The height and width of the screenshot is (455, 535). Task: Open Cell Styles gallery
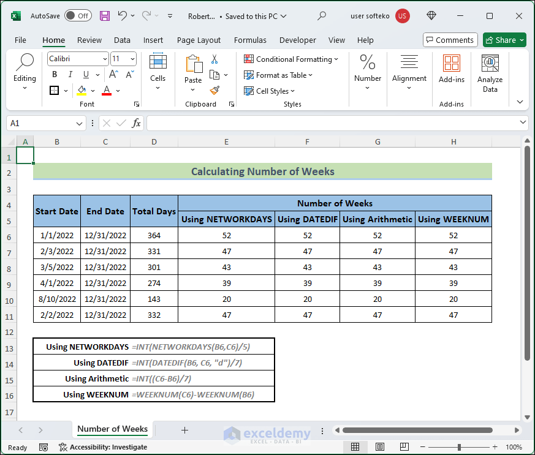pos(270,91)
